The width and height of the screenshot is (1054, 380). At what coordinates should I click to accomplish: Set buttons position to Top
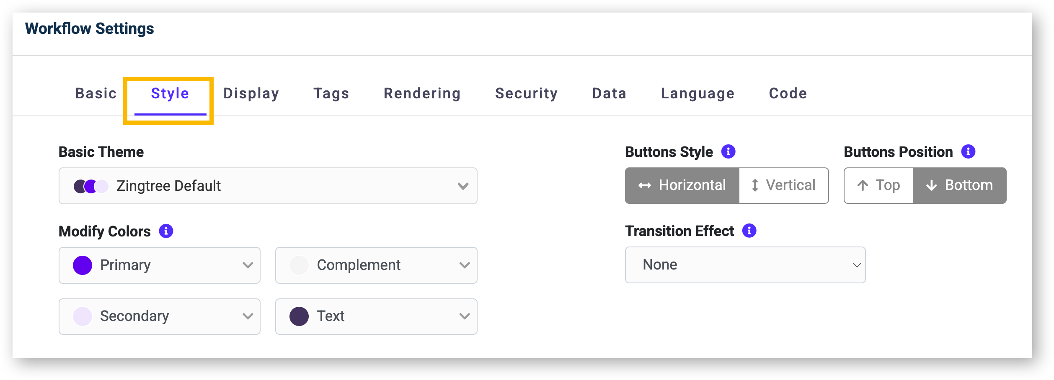click(x=878, y=185)
